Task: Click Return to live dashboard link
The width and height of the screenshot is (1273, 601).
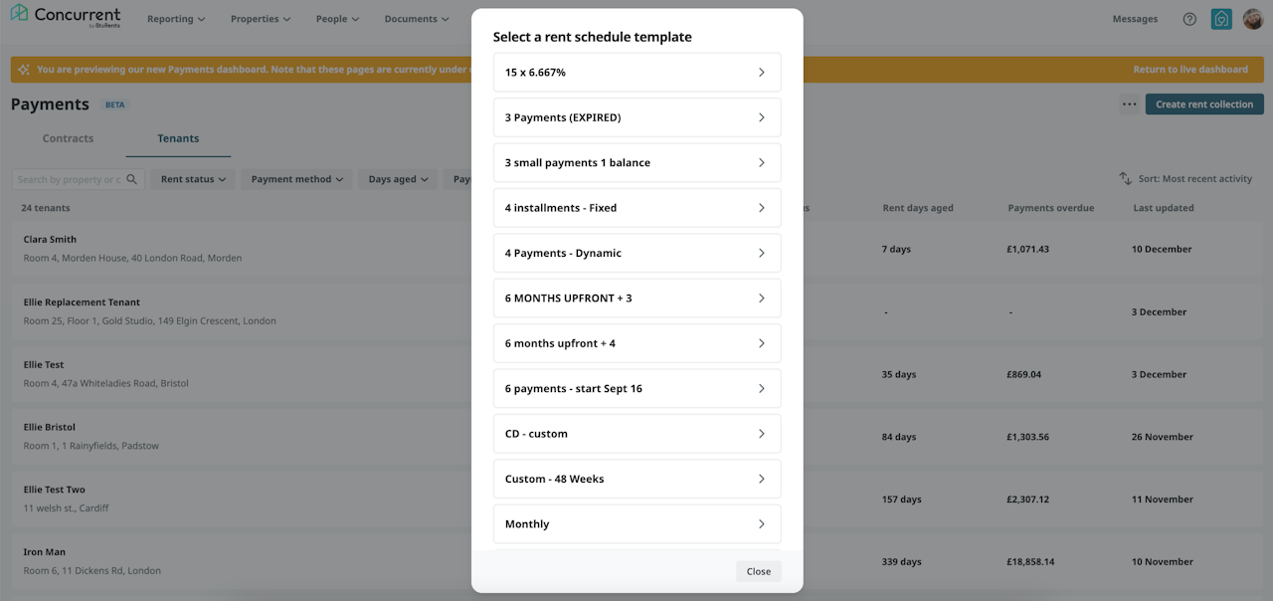Action: click(x=1190, y=70)
